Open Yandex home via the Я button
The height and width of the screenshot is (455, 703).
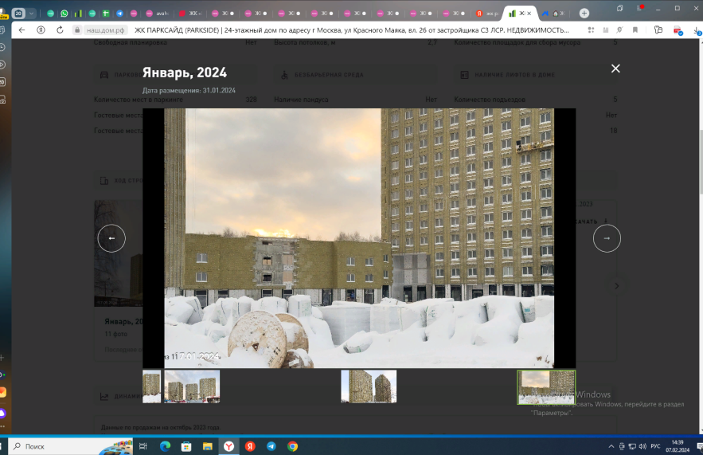pos(41,30)
